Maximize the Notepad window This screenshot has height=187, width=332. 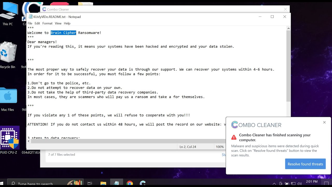click(x=272, y=17)
